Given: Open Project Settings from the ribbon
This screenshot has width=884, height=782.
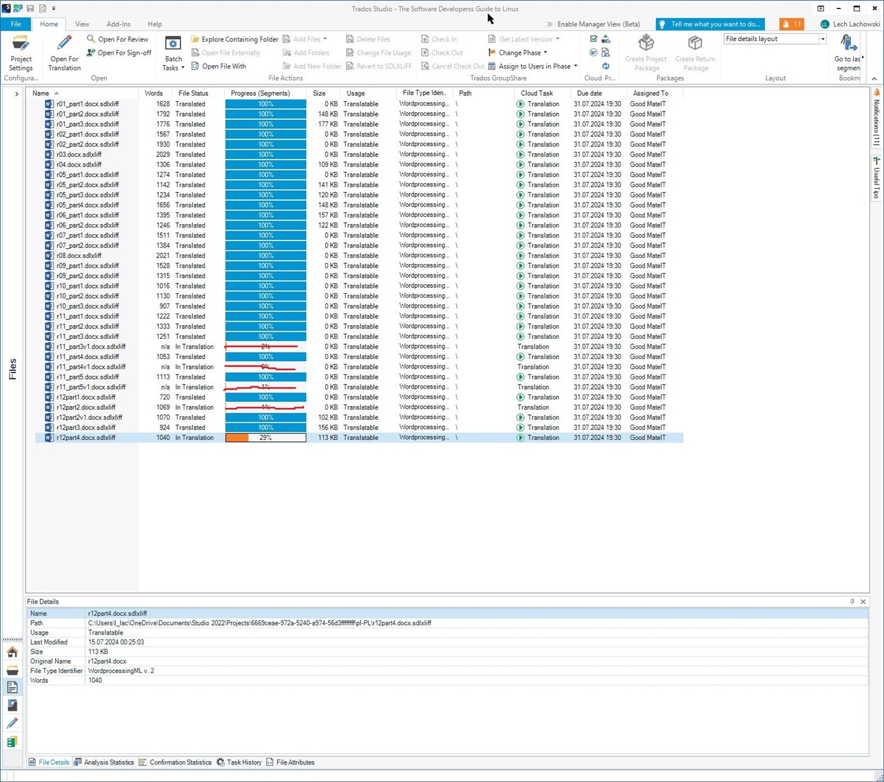Looking at the screenshot, I should click(21, 53).
